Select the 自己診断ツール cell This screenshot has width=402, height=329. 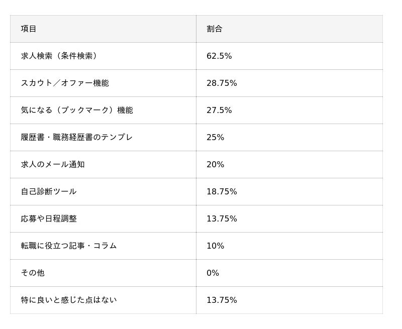pos(49,191)
